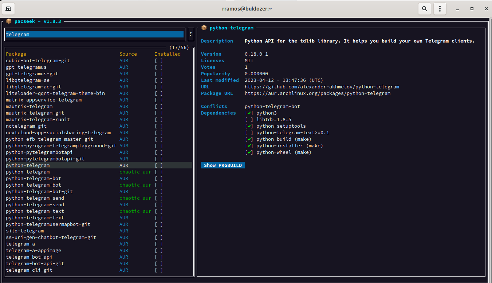
Task: Click the python3 dependency checkmark
Action: pos(249,113)
